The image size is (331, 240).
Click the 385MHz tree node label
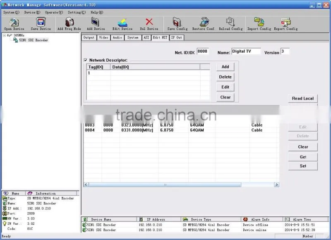19,35
